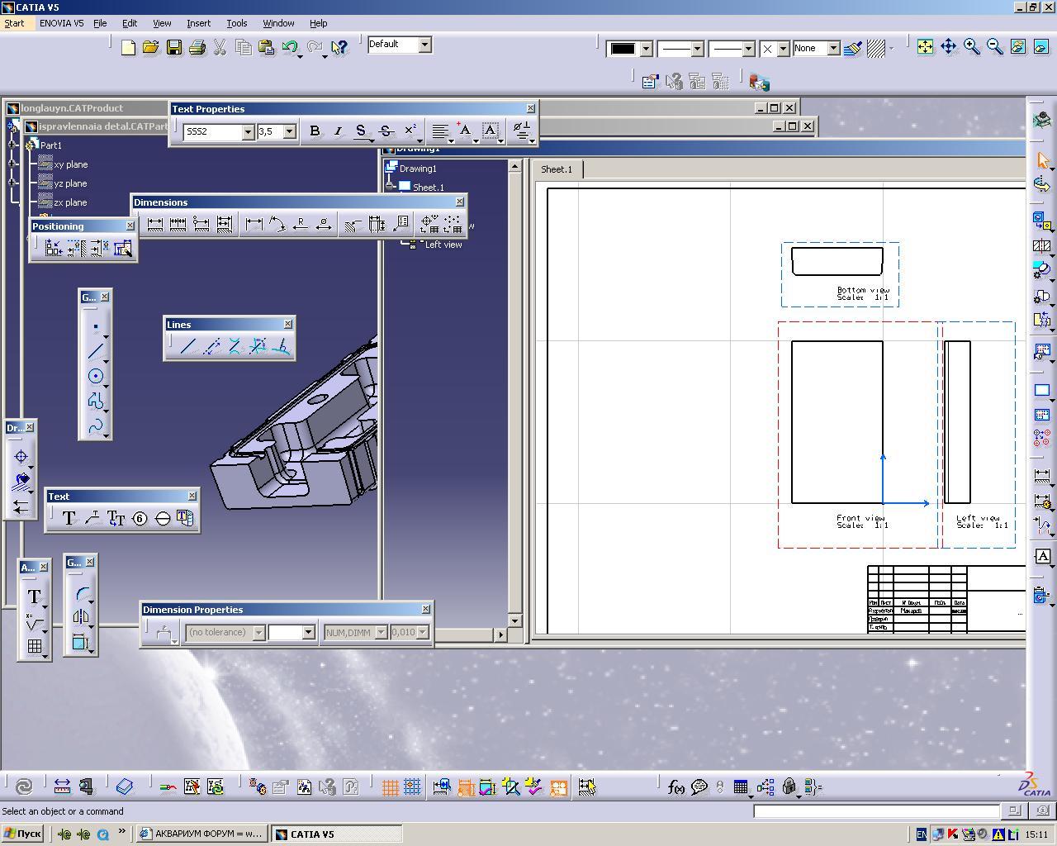Open the font name SSS2 dropdown
This screenshot has height=846, width=1057.
247,131
